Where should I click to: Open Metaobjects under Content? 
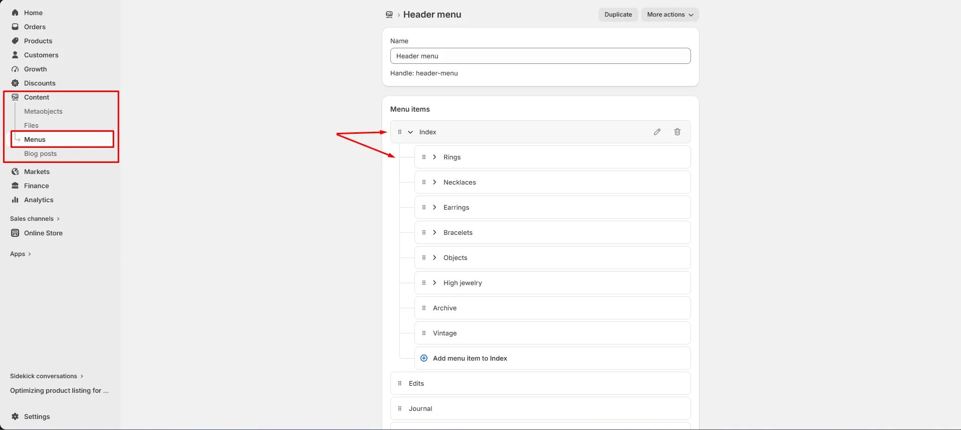coord(43,111)
